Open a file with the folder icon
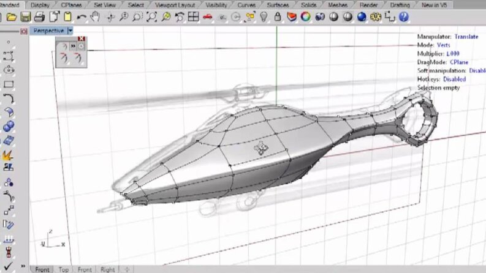The width and height of the screenshot is (486, 273). click(12, 17)
